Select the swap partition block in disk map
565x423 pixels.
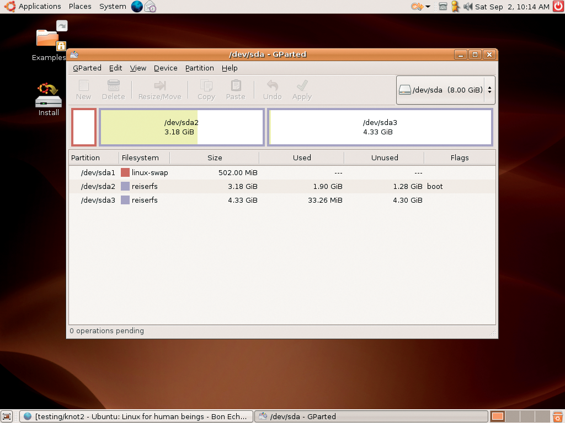84,127
